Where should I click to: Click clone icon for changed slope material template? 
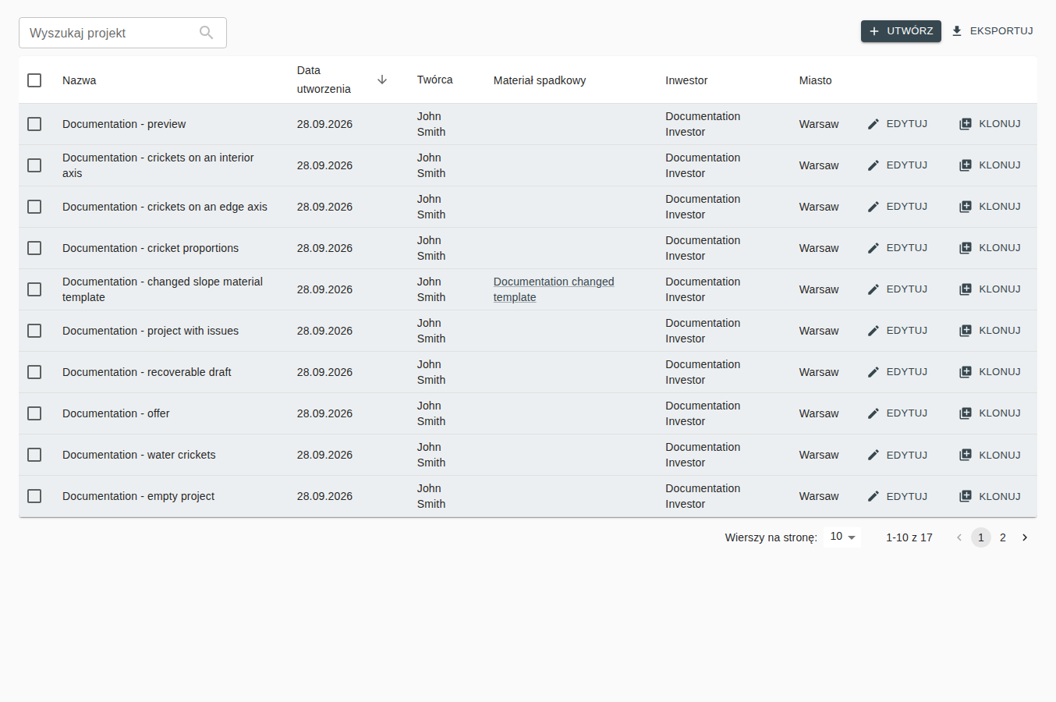(x=966, y=289)
